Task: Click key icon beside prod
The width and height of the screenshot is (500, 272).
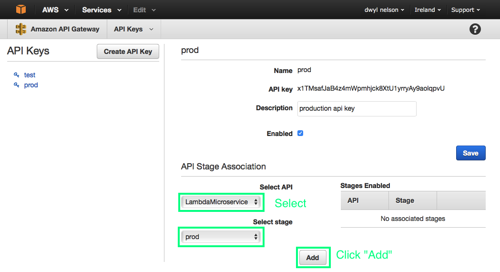Action: pyautogui.click(x=17, y=85)
